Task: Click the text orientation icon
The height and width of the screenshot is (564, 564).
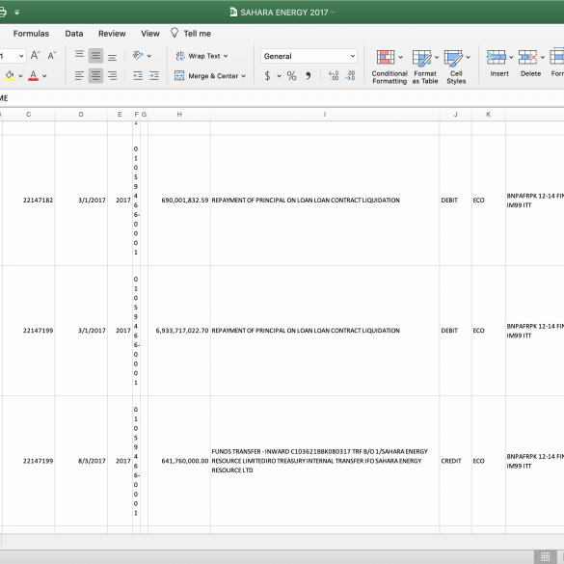Action: (138, 55)
